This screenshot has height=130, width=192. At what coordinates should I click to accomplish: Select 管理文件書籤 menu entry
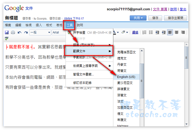click(x=89, y=74)
